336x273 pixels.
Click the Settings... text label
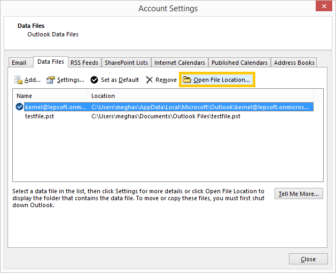71,80
